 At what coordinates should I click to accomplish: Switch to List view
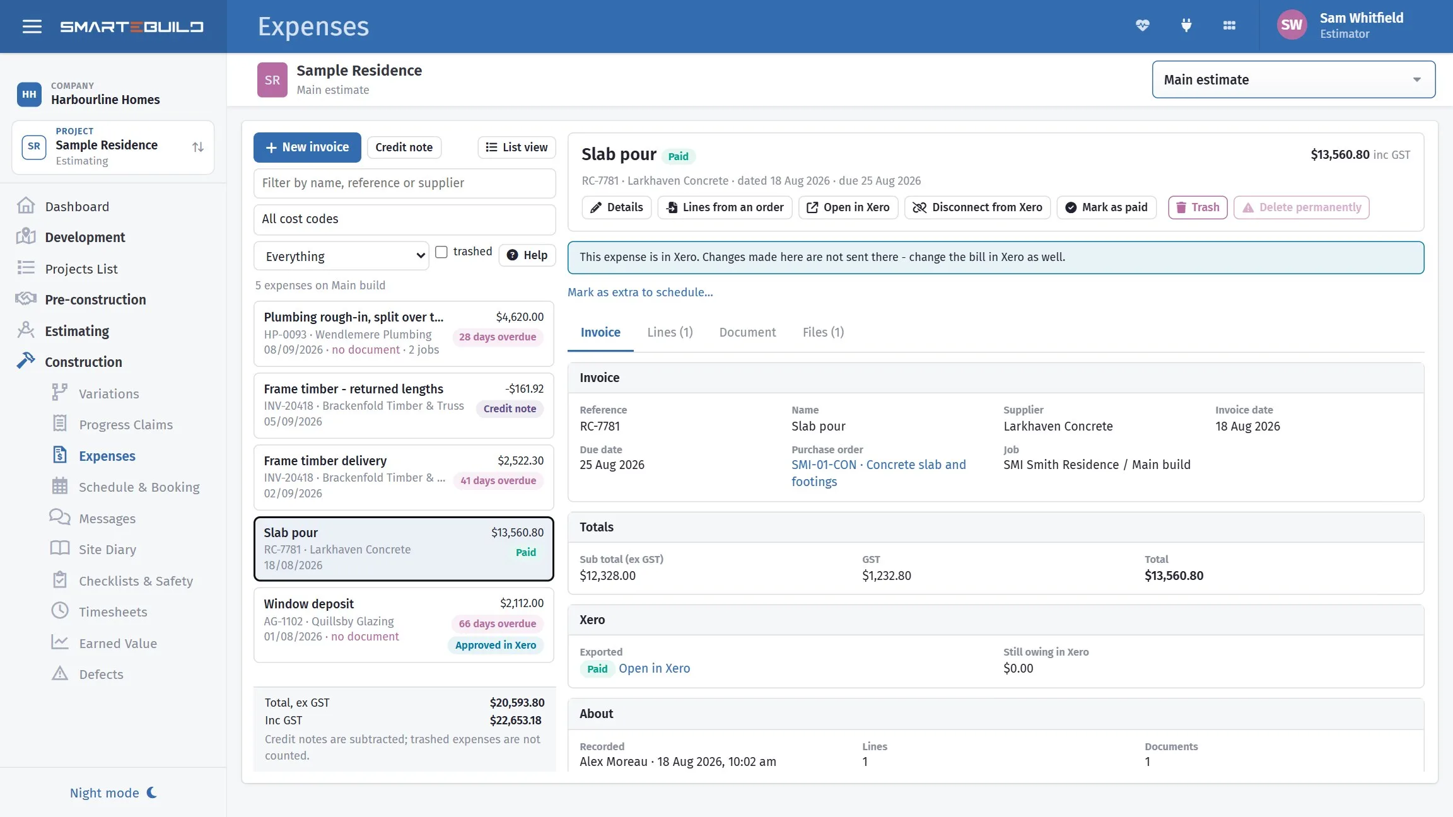[516, 147]
